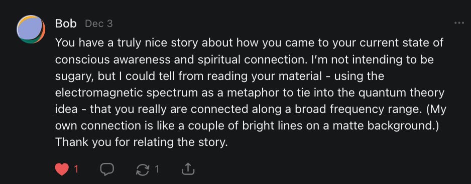471x184 pixels.
Task: Click the restack count beside the arrows icon
Action: (157, 169)
